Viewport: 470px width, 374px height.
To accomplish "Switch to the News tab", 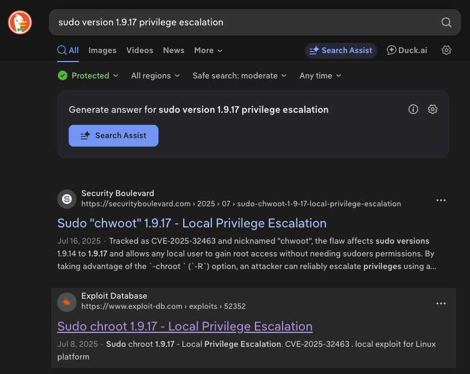I will 174,51.
